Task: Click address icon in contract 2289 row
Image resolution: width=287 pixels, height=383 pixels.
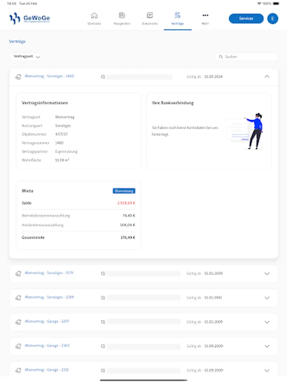Action: click(103, 298)
